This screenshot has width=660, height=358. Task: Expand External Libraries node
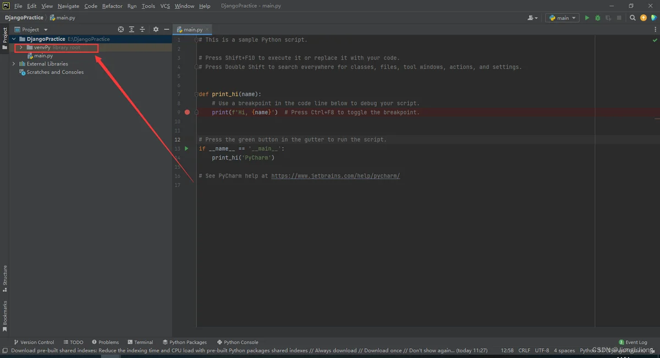[14, 64]
